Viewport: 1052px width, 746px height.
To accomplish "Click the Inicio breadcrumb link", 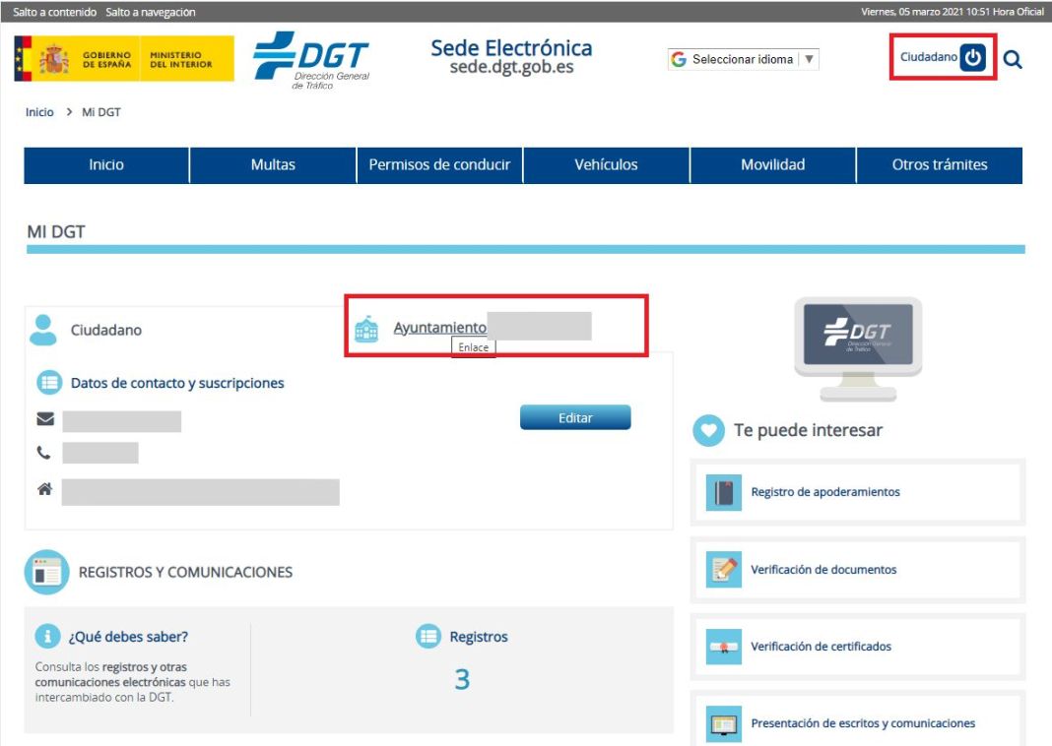I will (x=39, y=112).
